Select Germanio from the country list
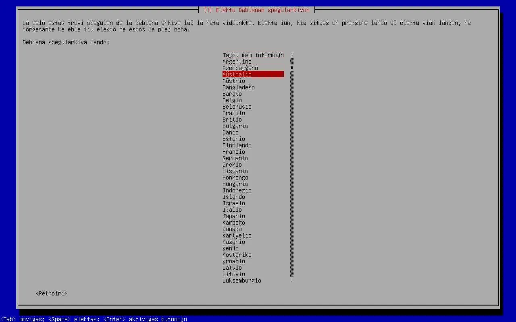This screenshot has height=322, width=516. click(x=235, y=158)
